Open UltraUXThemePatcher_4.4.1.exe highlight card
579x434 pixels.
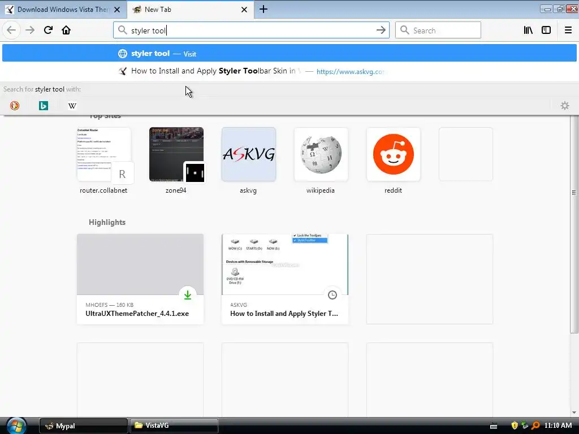[140, 279]
